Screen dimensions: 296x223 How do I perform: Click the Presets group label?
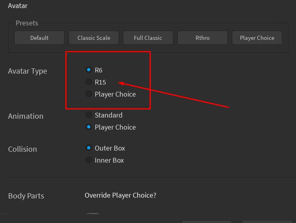click(x=27, y=23)
